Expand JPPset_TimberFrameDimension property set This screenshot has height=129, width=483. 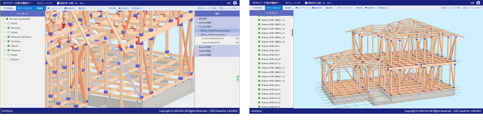198,31
